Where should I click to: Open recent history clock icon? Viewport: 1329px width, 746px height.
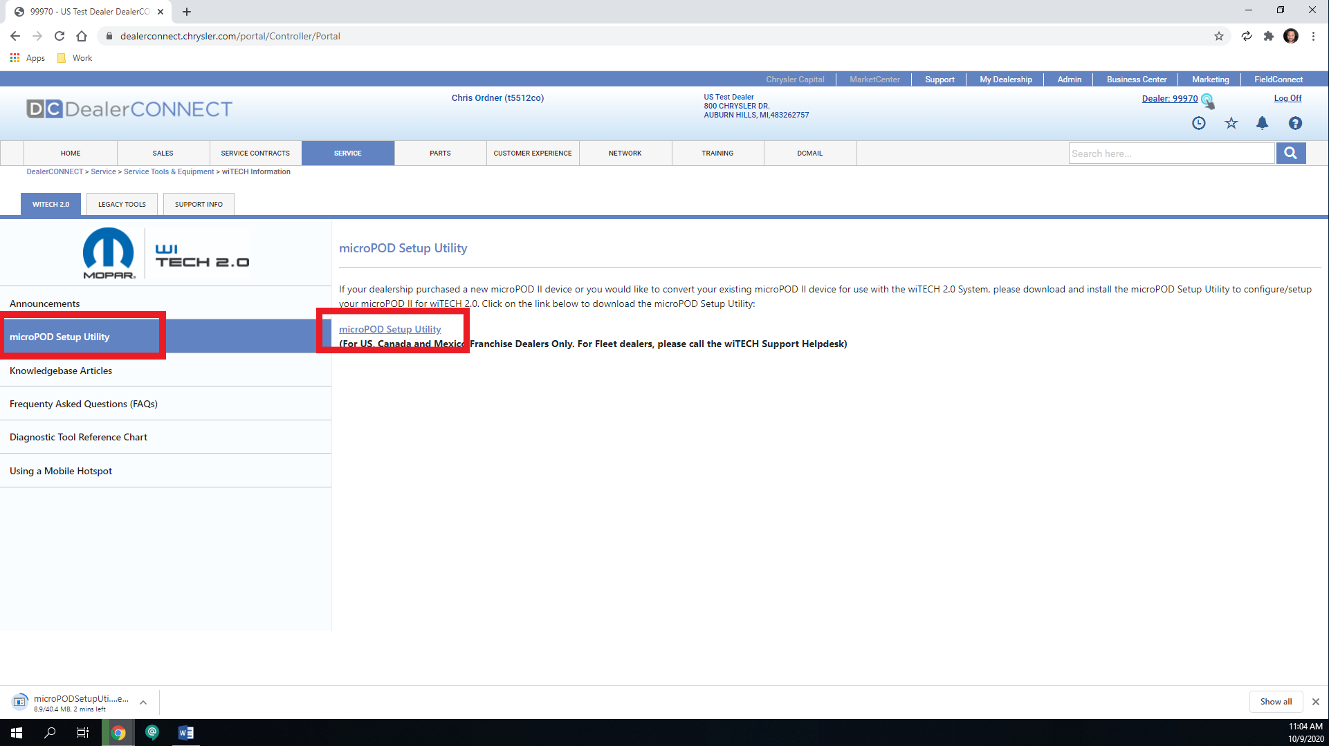tap(1199, 123)
